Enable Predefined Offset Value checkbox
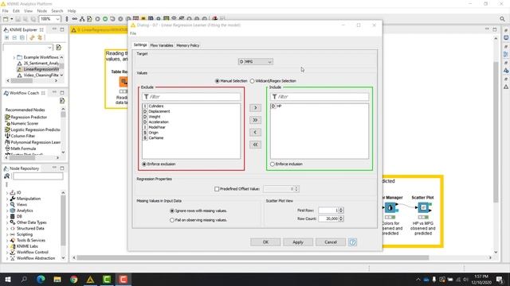Image resolution: width=510 pixels, height=286 pixels. point(217,189)
